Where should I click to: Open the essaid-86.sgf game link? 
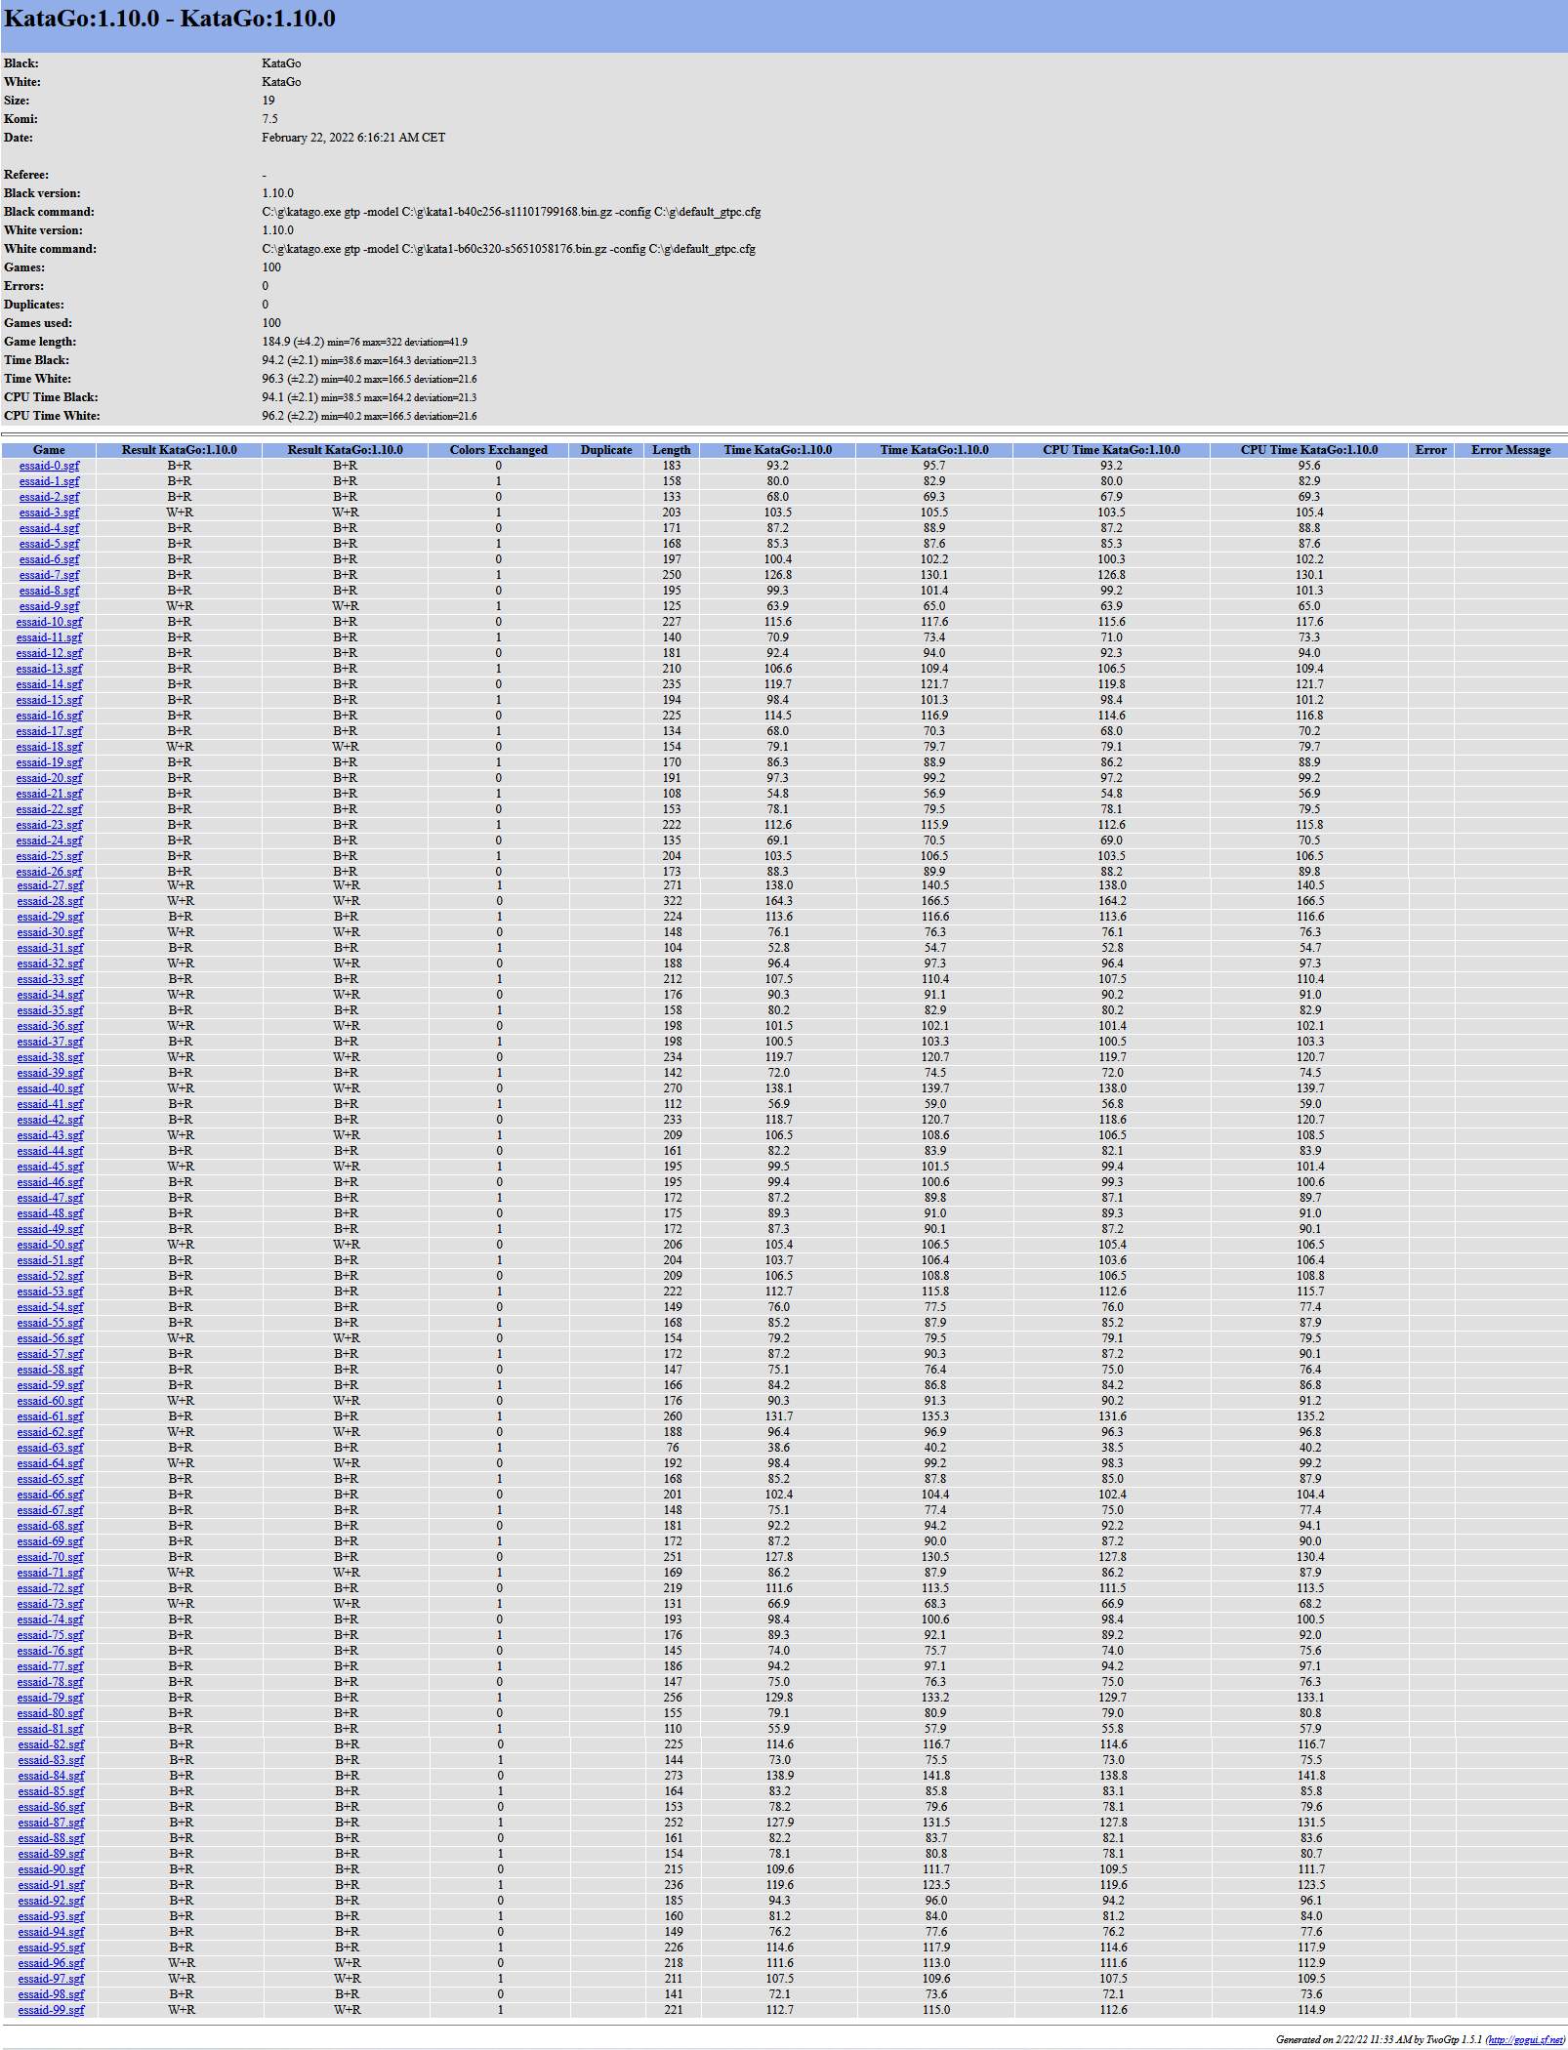pyautogui.click(x=51, y=1807)
